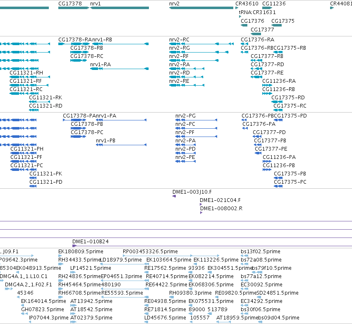Click the LD18979.5prime EST label
Image resolution: width=352 pixels, height=324 pixels.
pyautogui.click(x=121, y=260)
